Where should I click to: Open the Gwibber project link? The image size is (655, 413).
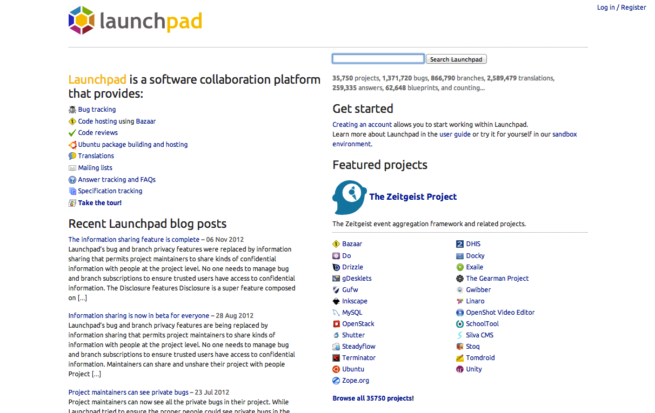pos(478,290)
